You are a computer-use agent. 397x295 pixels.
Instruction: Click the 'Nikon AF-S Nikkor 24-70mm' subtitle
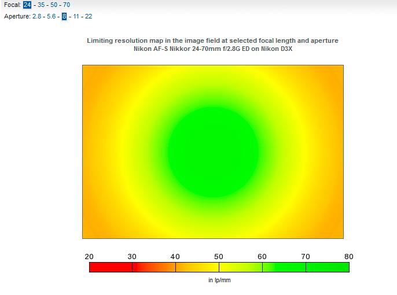[x=213, y=49]
